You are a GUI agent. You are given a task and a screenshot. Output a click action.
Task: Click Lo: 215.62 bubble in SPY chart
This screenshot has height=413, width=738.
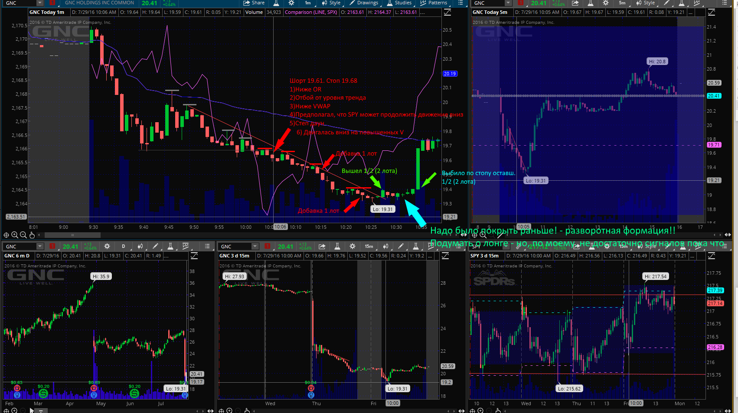coord(569,389)
